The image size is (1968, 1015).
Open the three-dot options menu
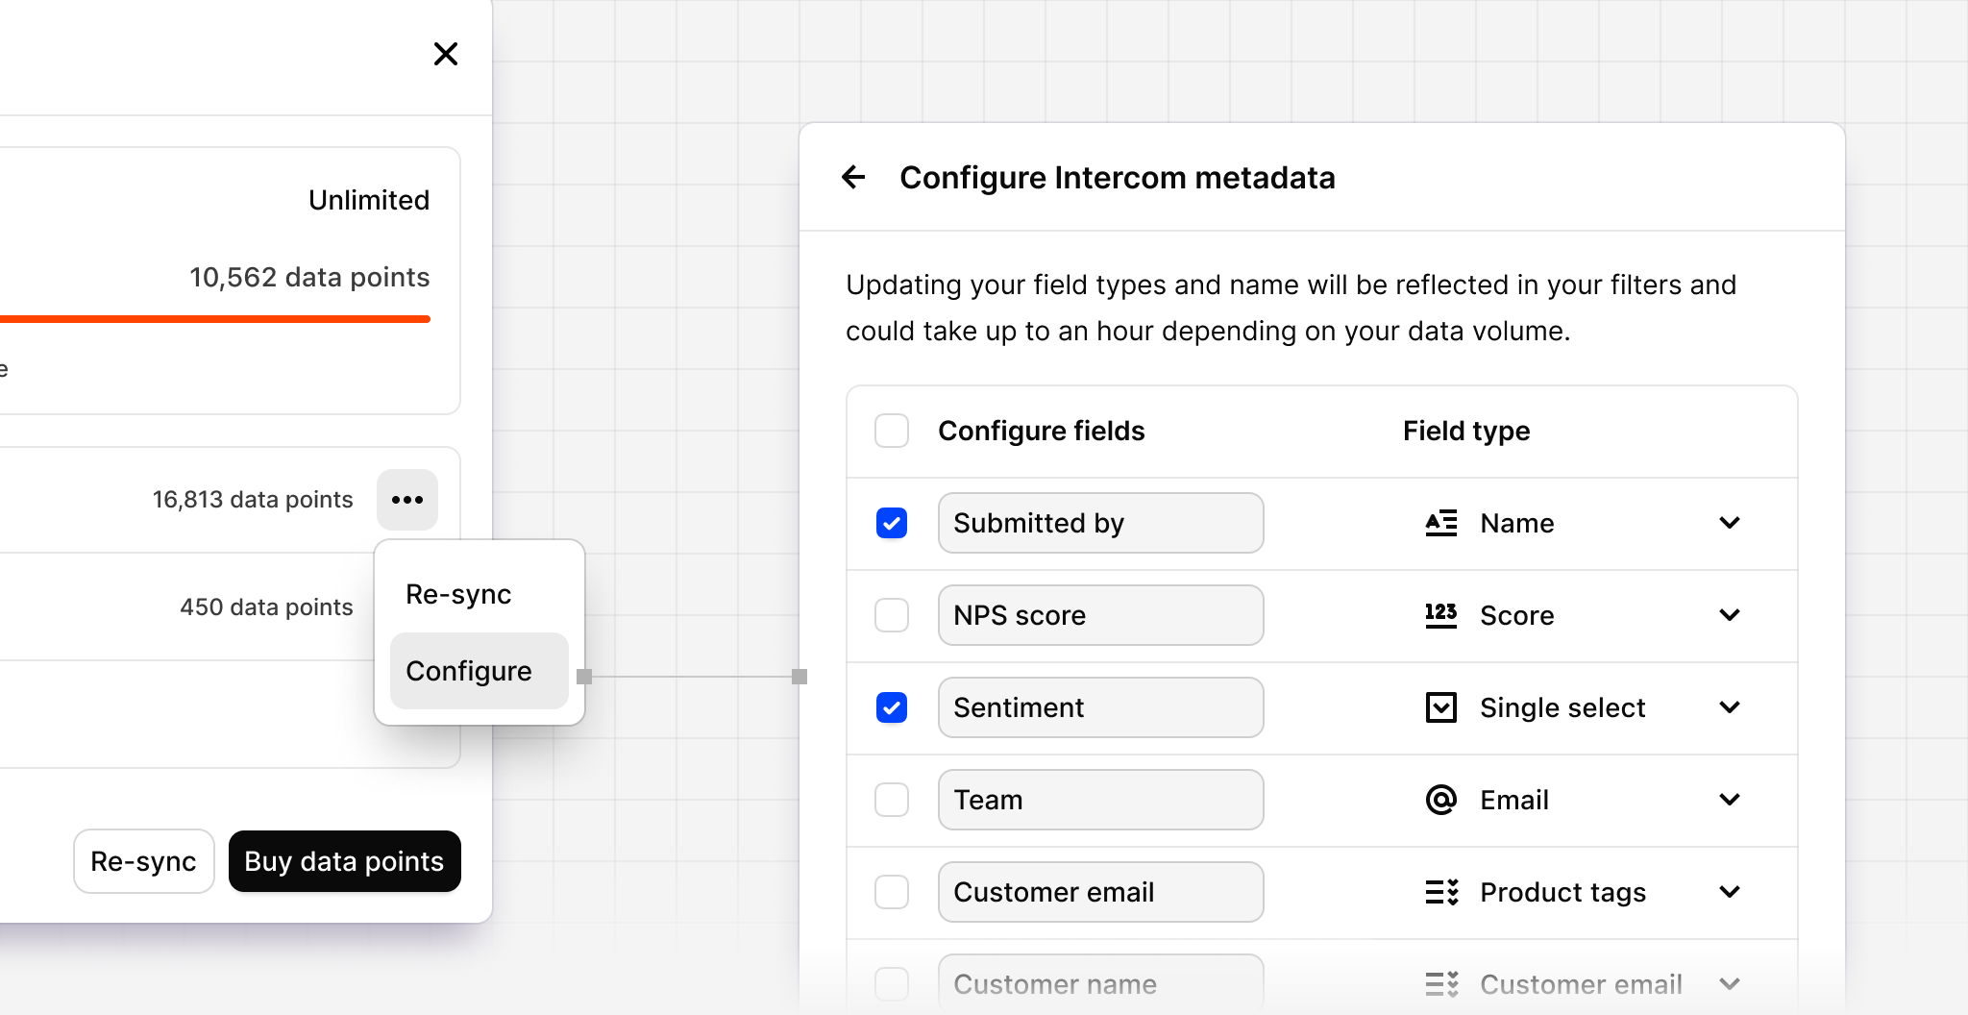(x=407, y=500)
